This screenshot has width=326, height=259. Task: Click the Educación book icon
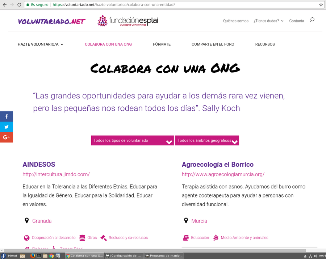pyautogui.click(x=186, y=238)
